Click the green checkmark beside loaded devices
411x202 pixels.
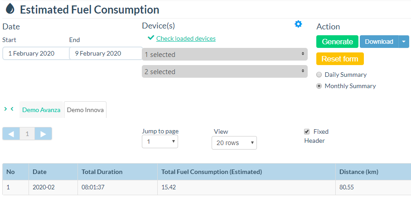pyautogui.click(x=151, y=38)
